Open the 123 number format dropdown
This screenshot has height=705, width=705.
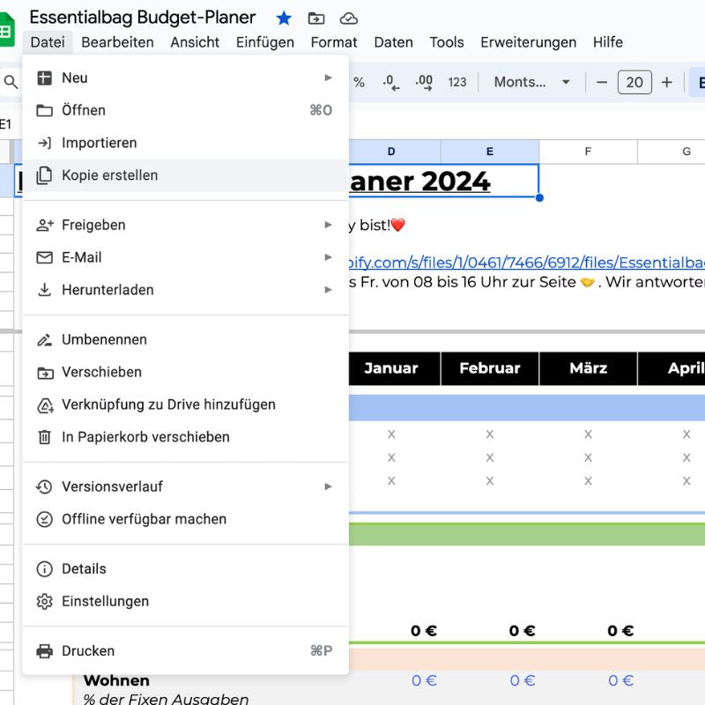click(x=456, y=82)
